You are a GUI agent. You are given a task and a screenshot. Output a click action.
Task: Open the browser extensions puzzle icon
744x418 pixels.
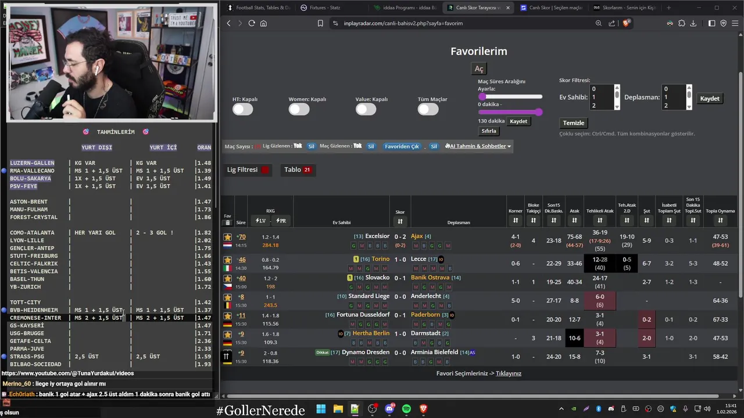click(682, 23)
